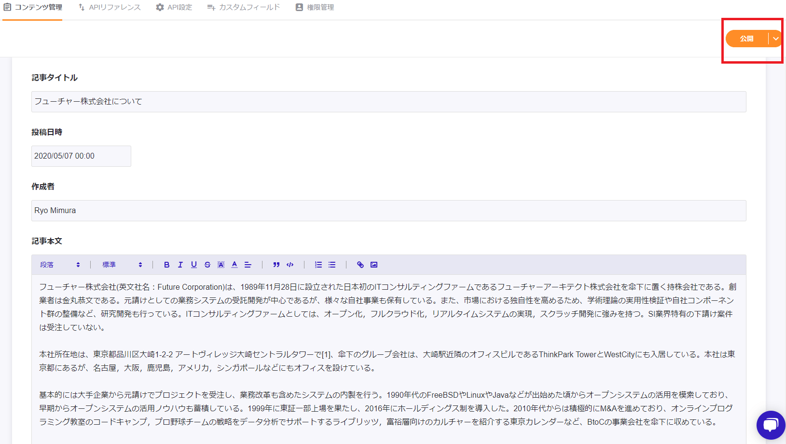Open the text alignment options
Screen dimensions: 786x444
click(248, 265)
